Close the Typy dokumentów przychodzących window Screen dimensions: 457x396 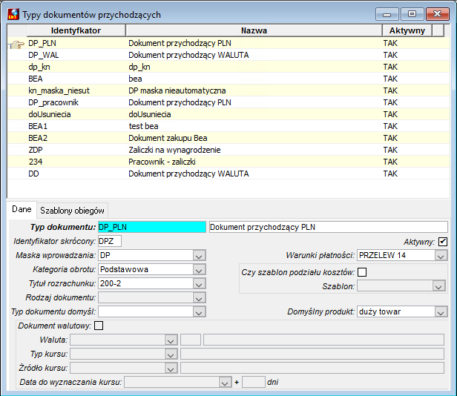(x=438, y=14)
